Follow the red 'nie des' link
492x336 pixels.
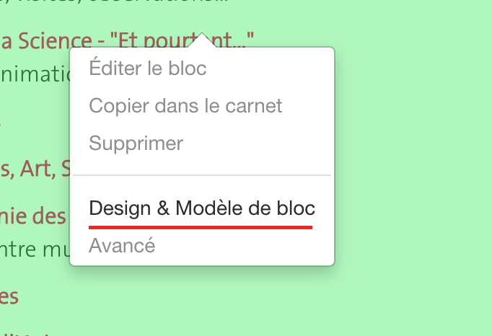pyautogui.click(x=33, y=215)
